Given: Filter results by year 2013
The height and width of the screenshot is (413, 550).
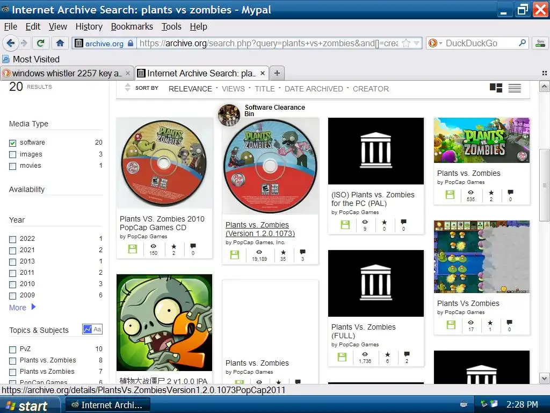Looking at the screenshot, I should [13, 262].
